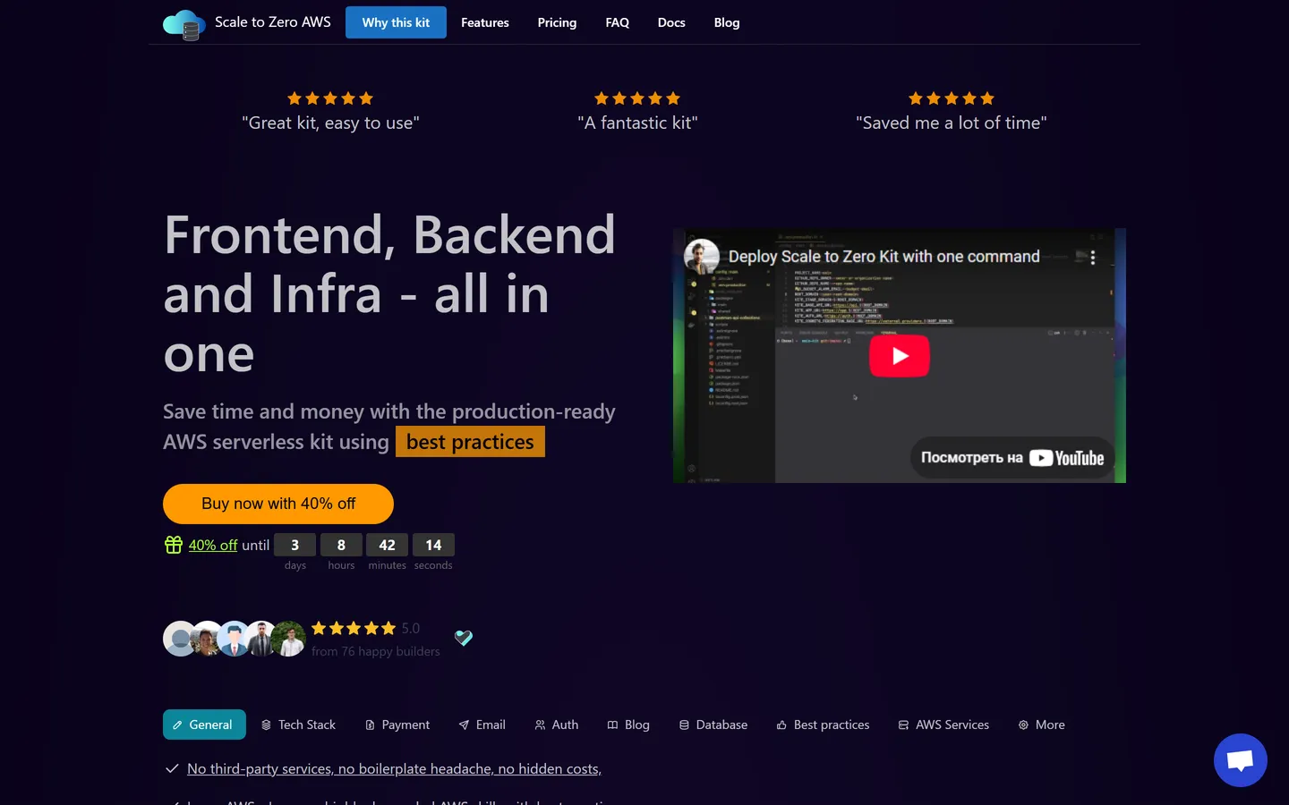Screen dimensions: 1289x805
Task: Click the layers icon on Tech Stack tab
Action: [266, 725]
